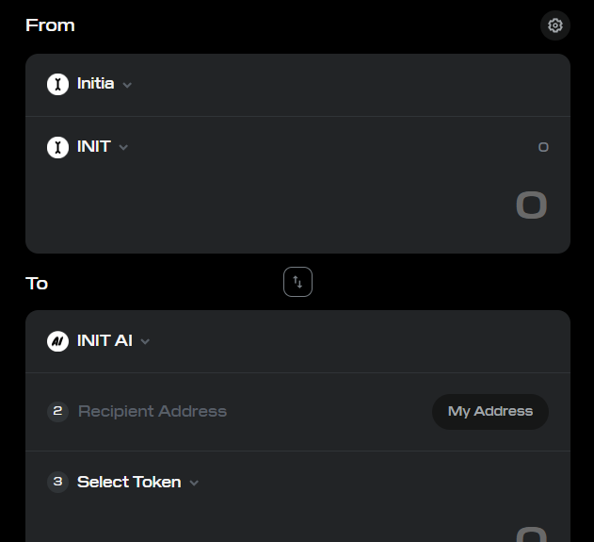The width and height of the screenshot is (594, 542).
Task: Click the Select Token label
Action: click(x=129, y=482)
